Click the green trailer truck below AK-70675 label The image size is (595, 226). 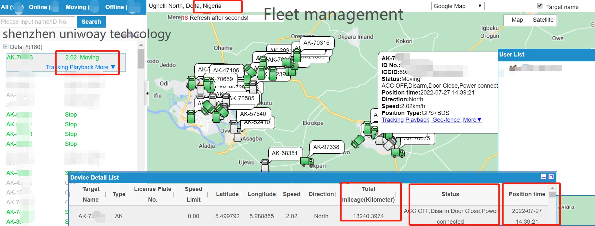(398, 153)
